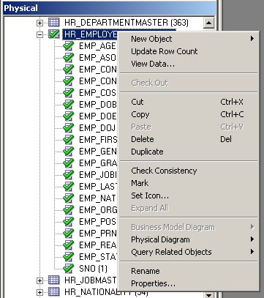
Task: Expand the HR_NATIONALITY tree node
Action: point(39,292)
